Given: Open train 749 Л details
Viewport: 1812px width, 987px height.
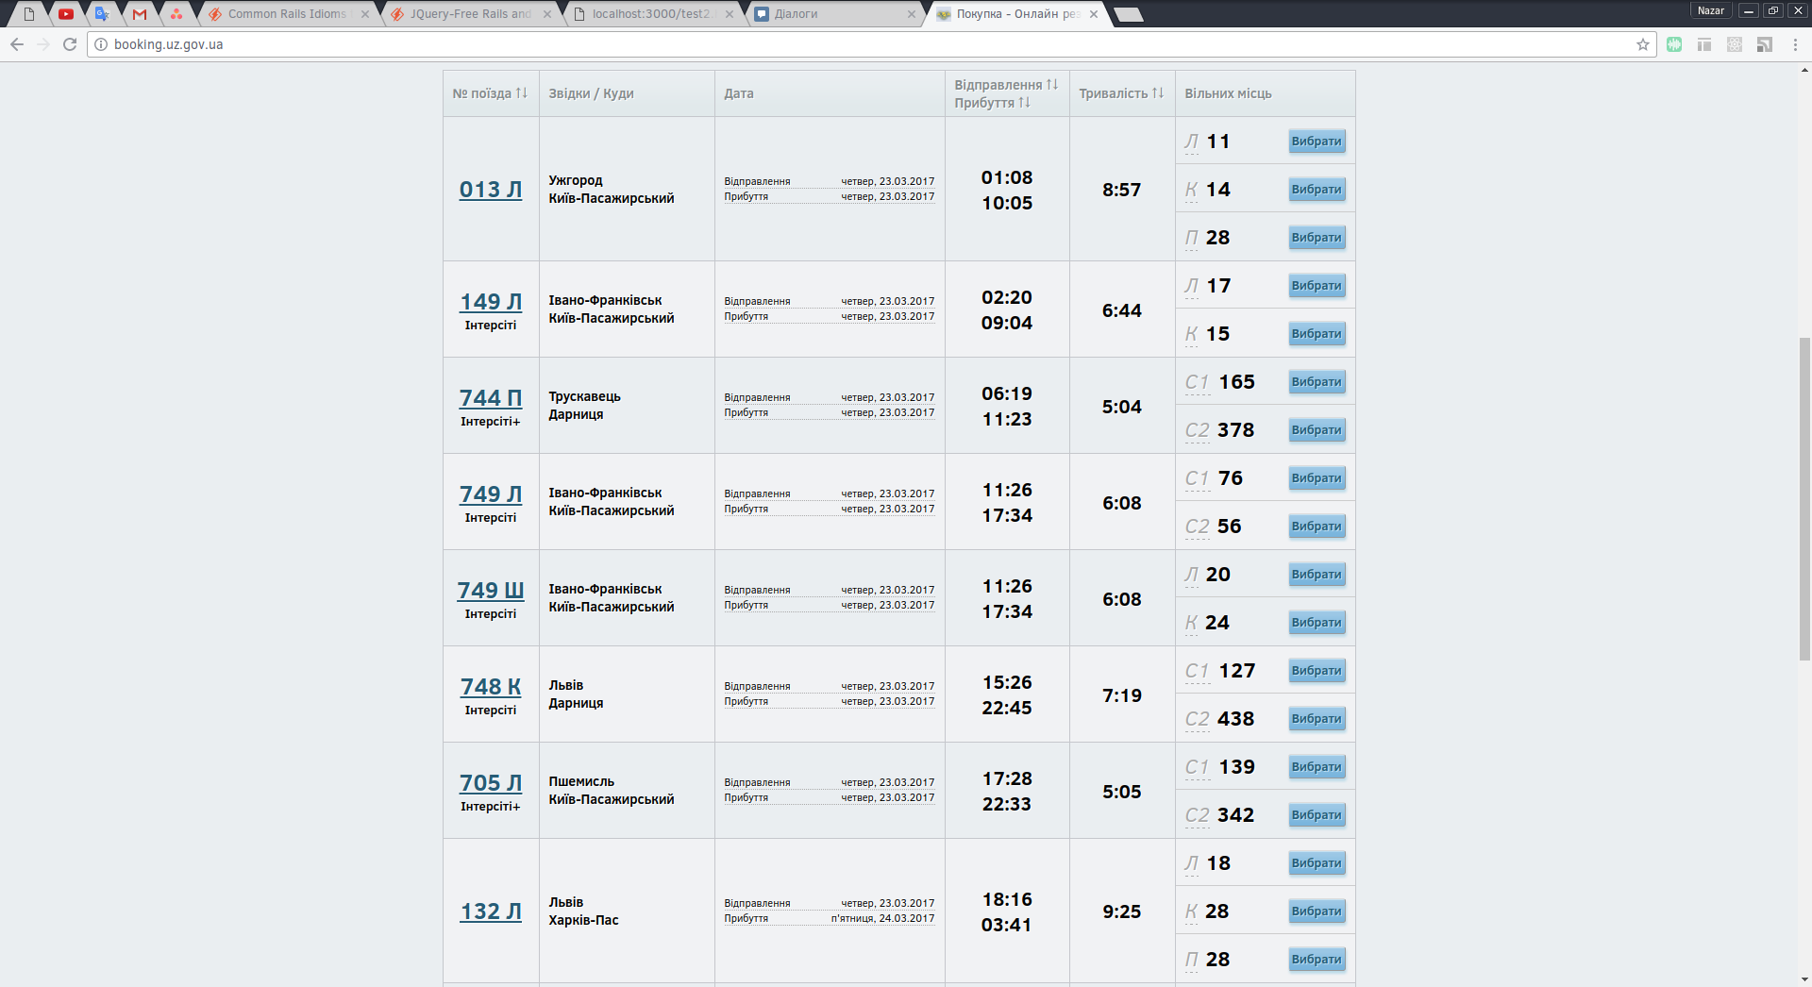Looking at the screenshot, I should [x=491, y=493].
